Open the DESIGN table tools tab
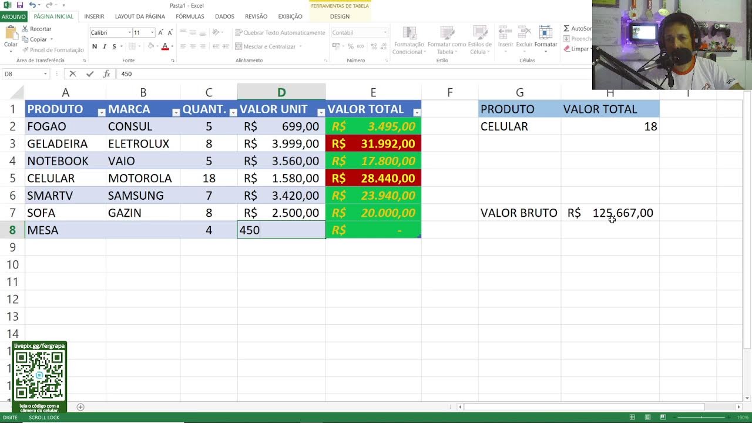Viewport: 752px width, 423px height. (x=340, y=16)
